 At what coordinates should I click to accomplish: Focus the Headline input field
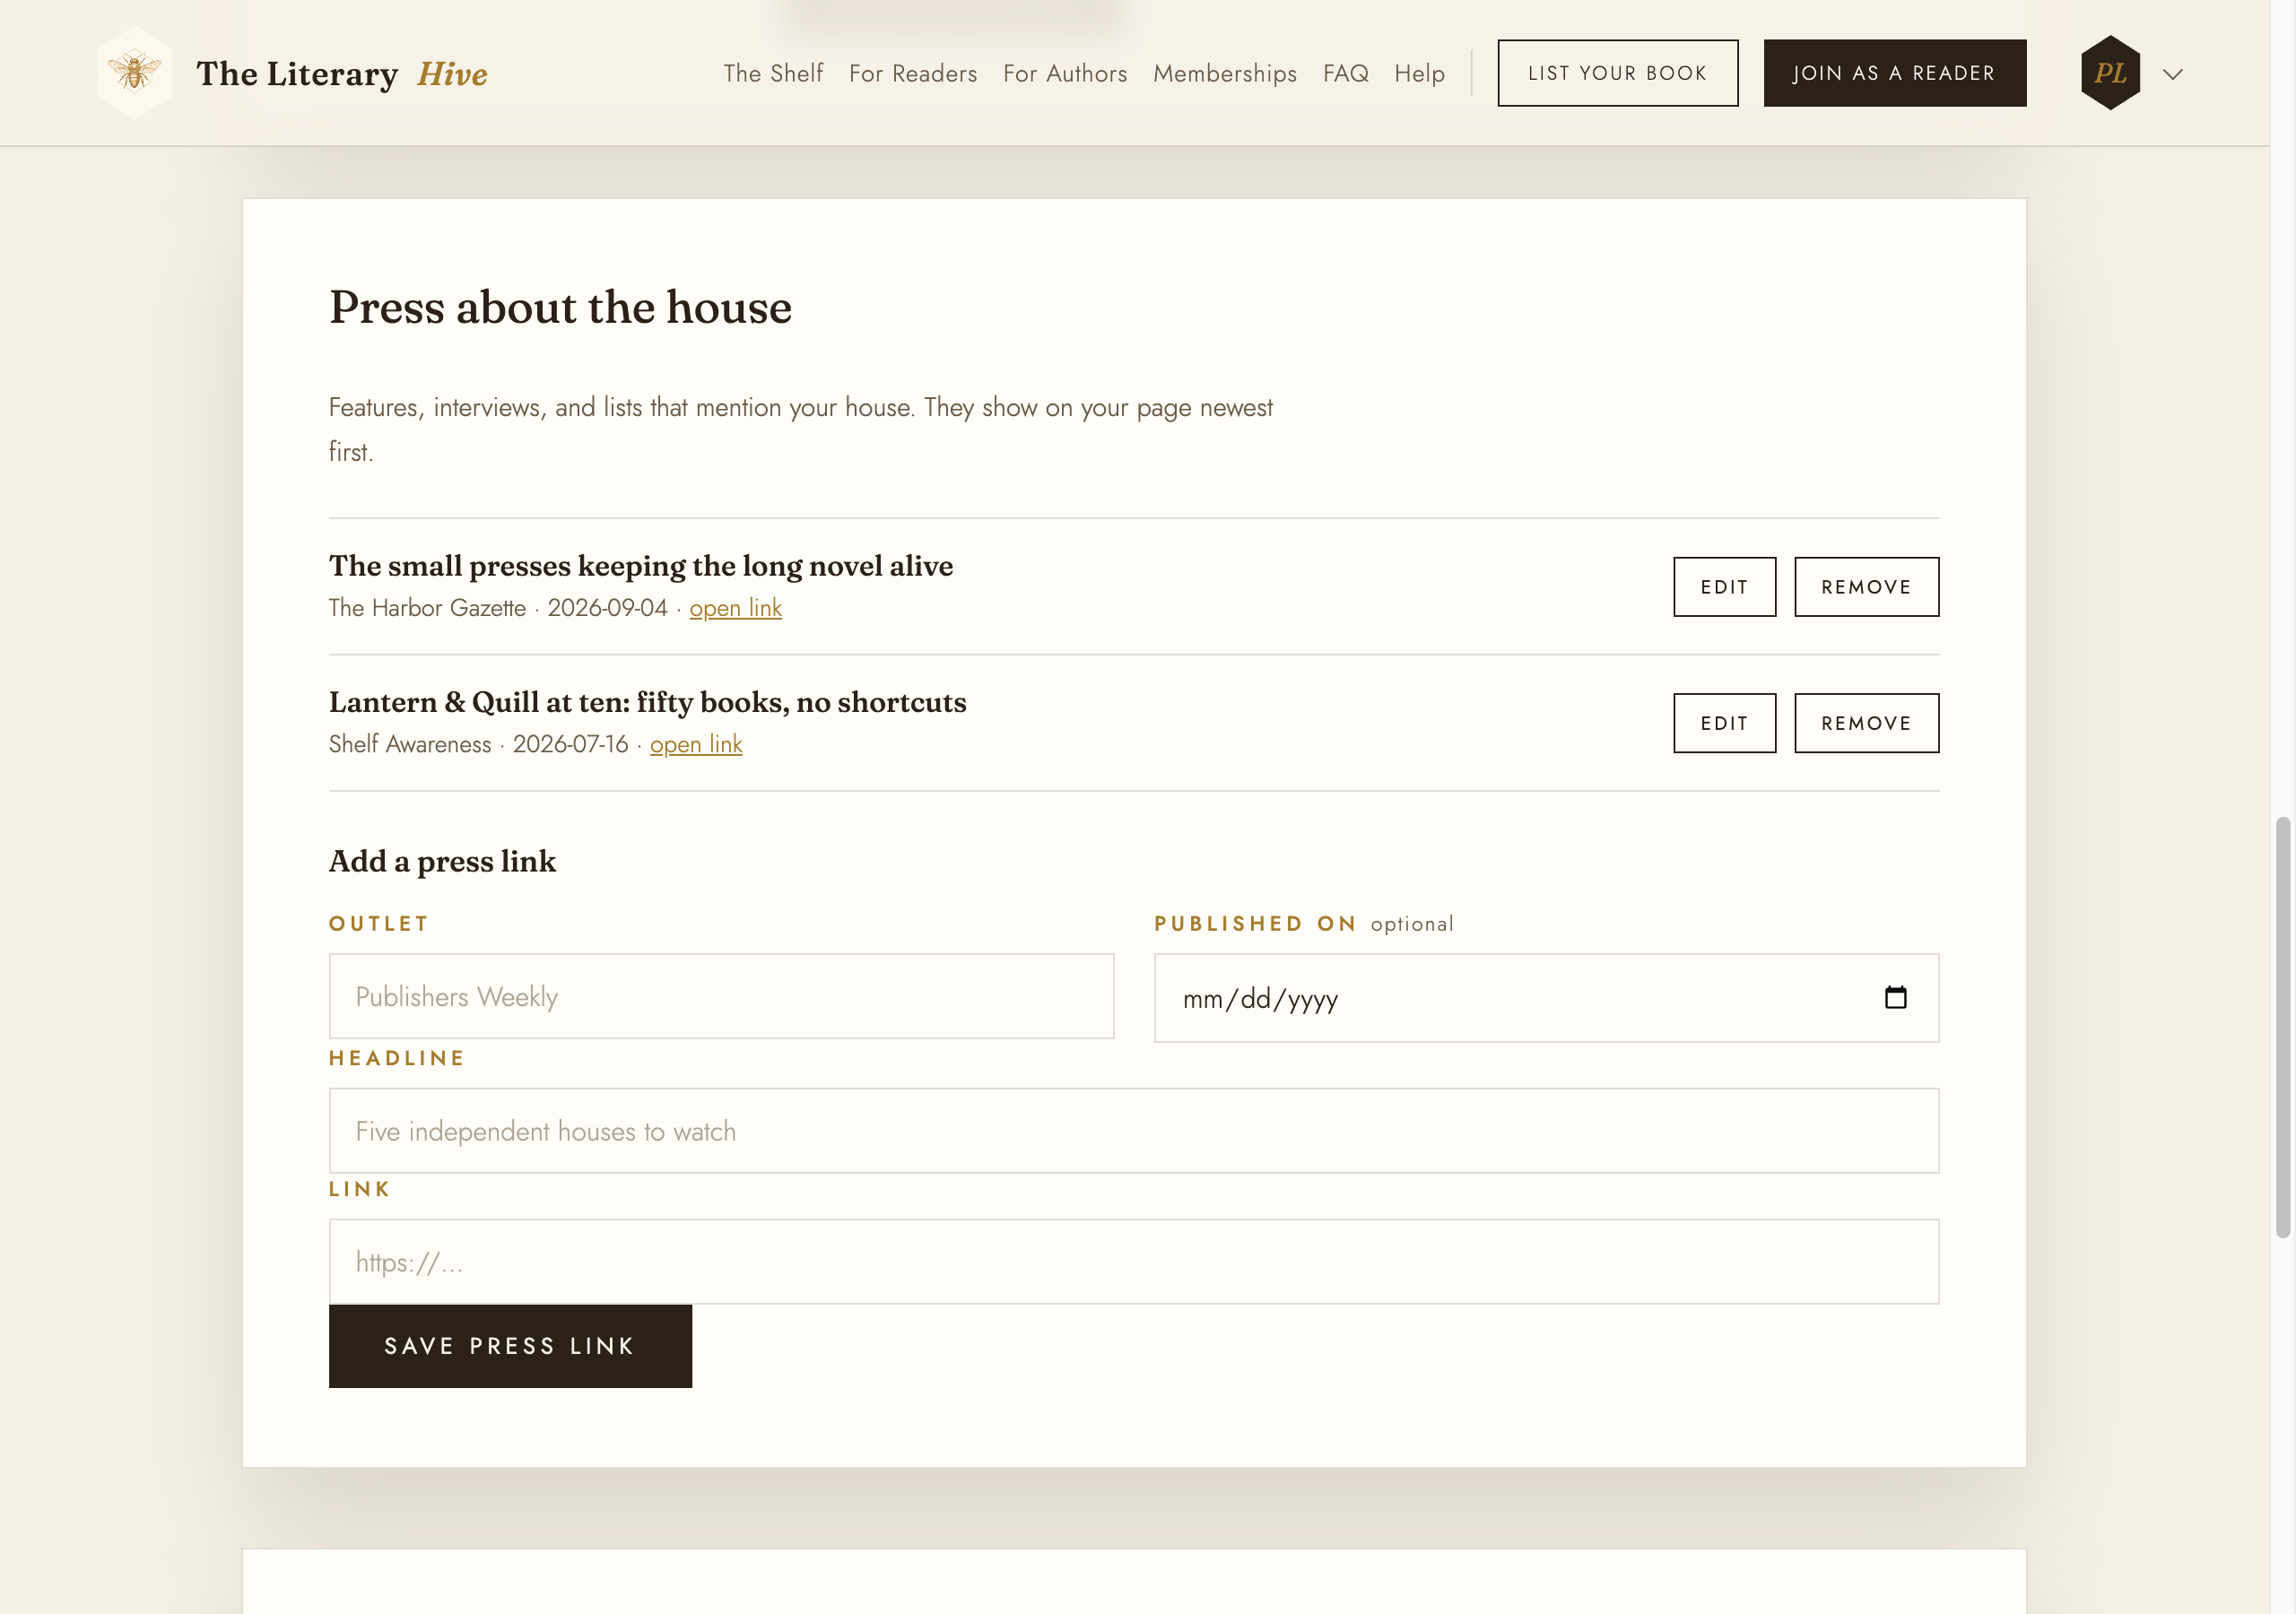coord(1134,1131)
